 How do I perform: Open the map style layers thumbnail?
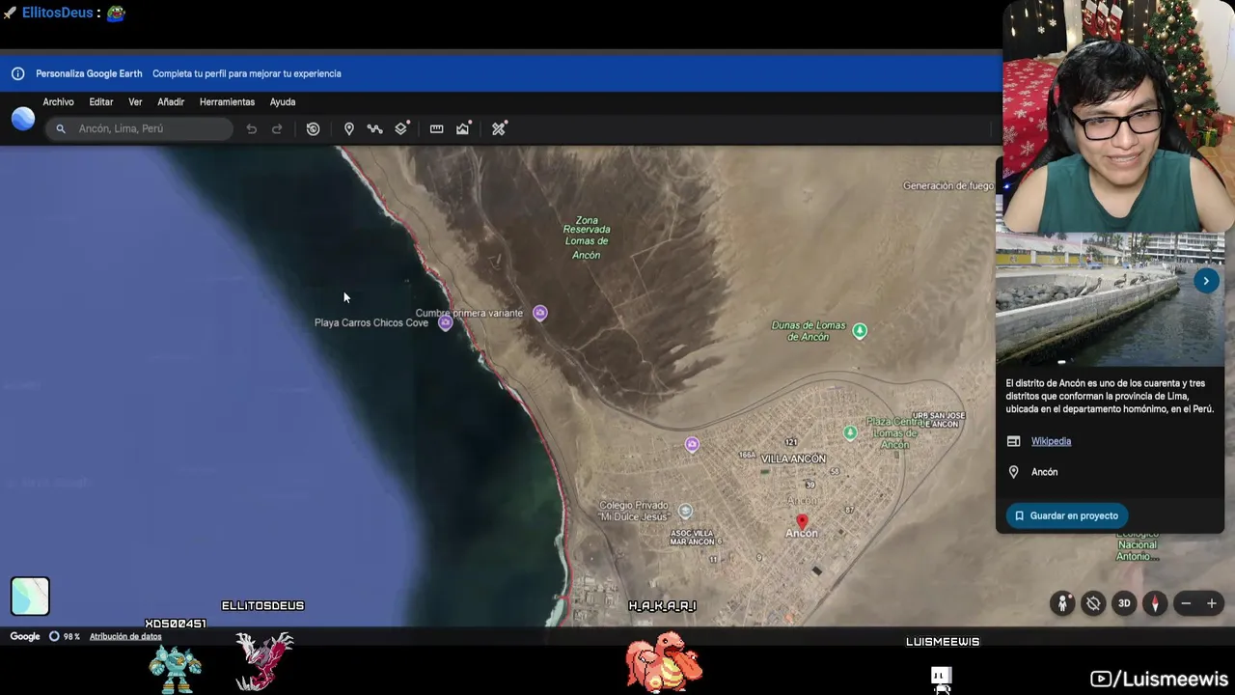[30, 597]
